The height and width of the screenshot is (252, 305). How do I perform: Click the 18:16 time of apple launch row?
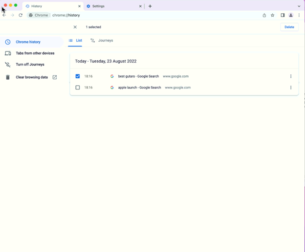pyautogui.click(x=88, y=88)
